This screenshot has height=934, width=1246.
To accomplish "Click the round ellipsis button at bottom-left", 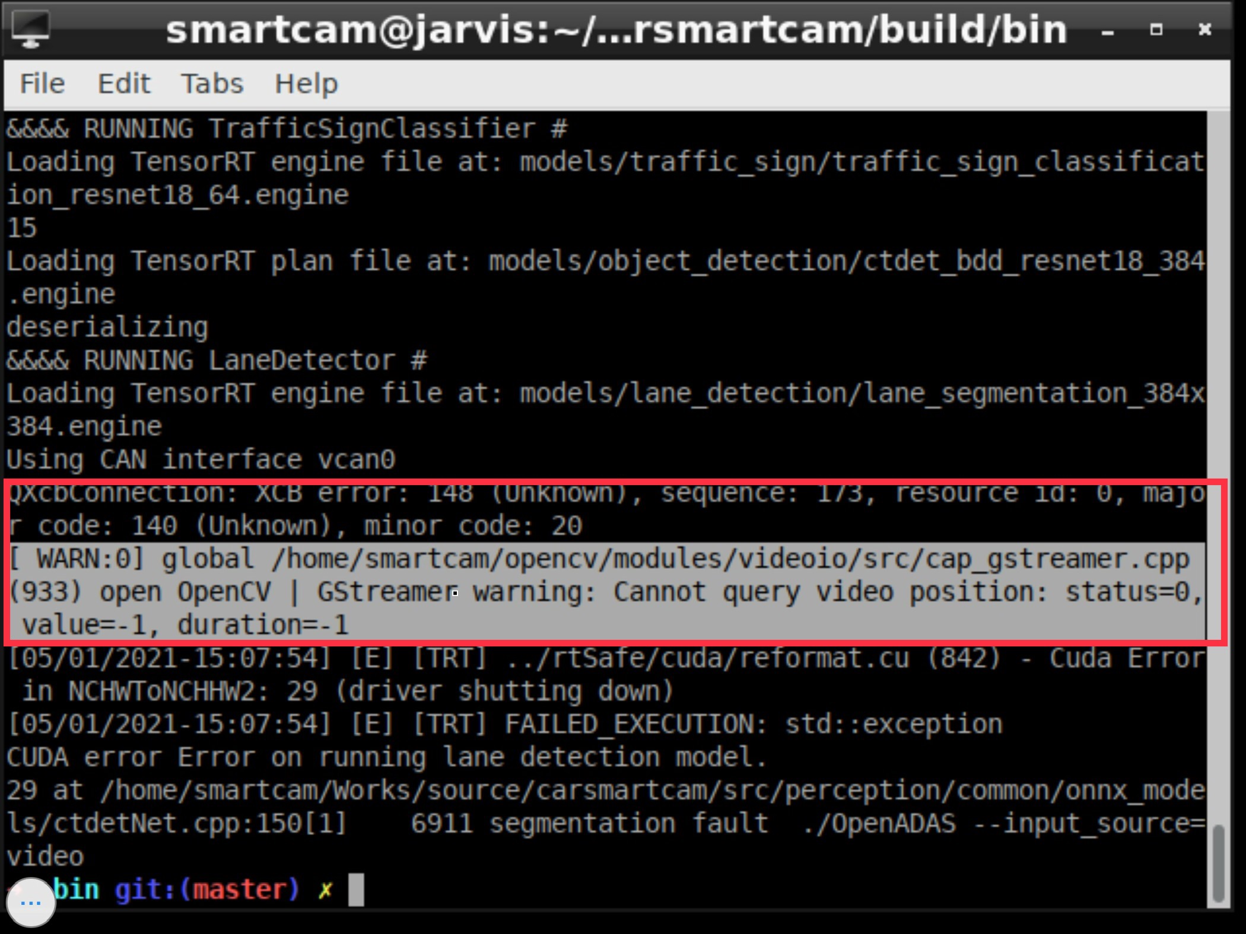I will click(x=31, y=903).
